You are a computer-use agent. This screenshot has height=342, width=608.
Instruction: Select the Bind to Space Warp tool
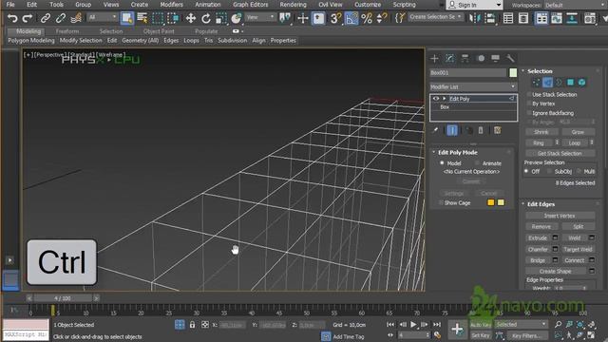pos(76,18)
